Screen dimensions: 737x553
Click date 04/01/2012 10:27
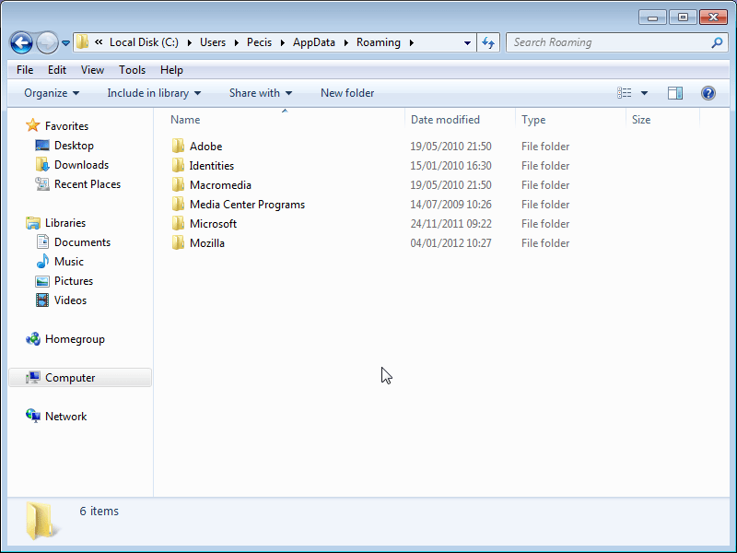click(450, 242)
